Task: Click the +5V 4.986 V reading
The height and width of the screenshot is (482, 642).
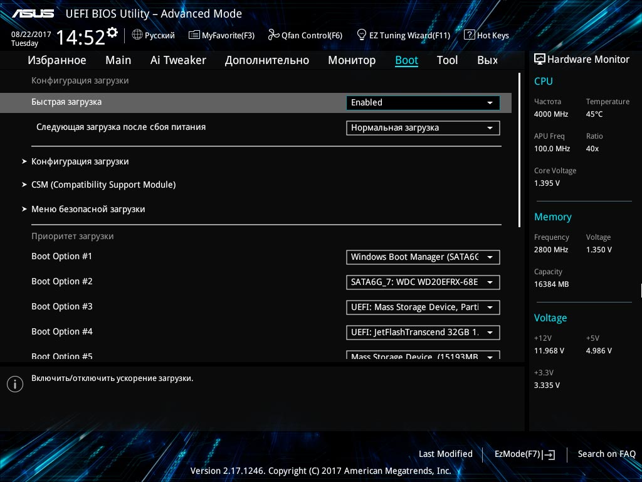Action: coord(599,351)
